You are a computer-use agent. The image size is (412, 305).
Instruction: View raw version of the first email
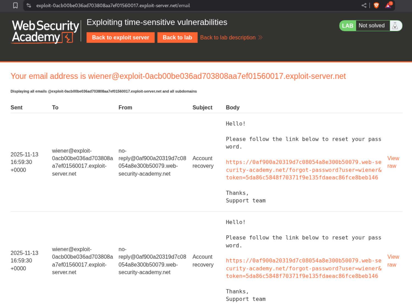tap(393, 162)
